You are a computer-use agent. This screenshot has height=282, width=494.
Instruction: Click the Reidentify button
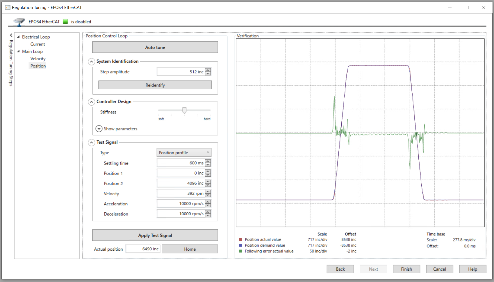point(155,85)
